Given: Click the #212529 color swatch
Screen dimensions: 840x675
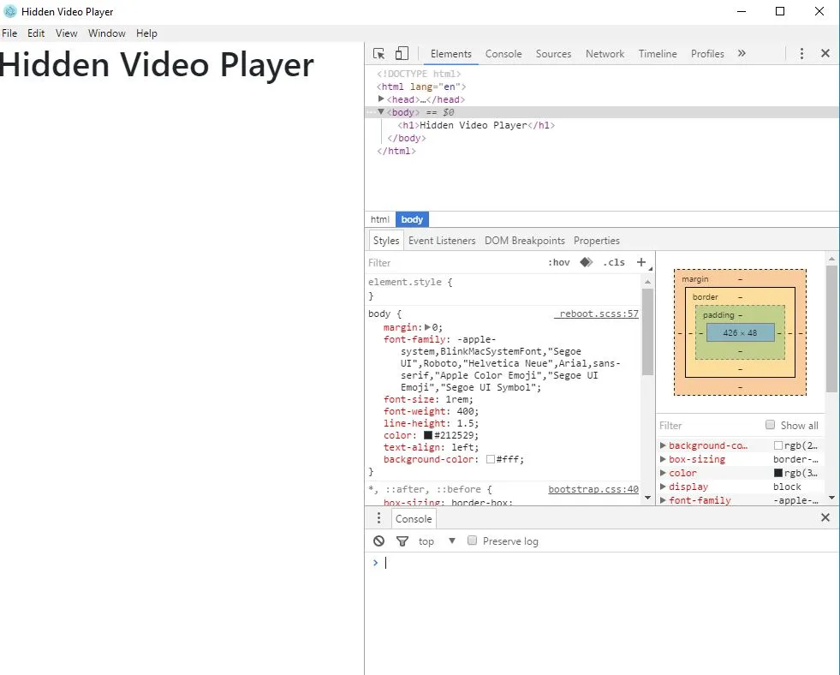Looking at the screenshot, I should pos(428,435).
